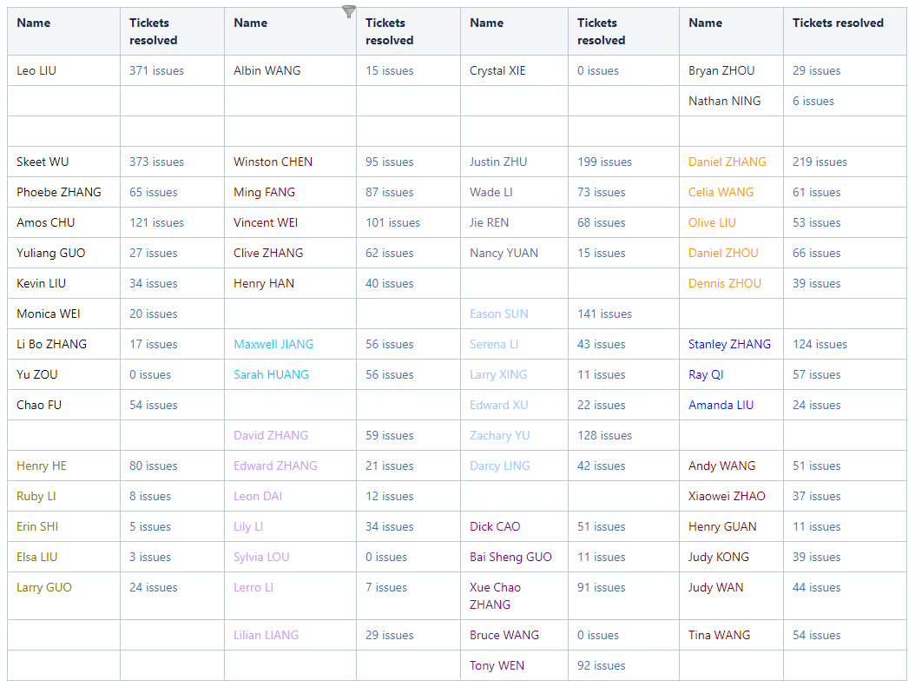Select the name Leo LIU

pyautogui.click(x=36, y=70)
